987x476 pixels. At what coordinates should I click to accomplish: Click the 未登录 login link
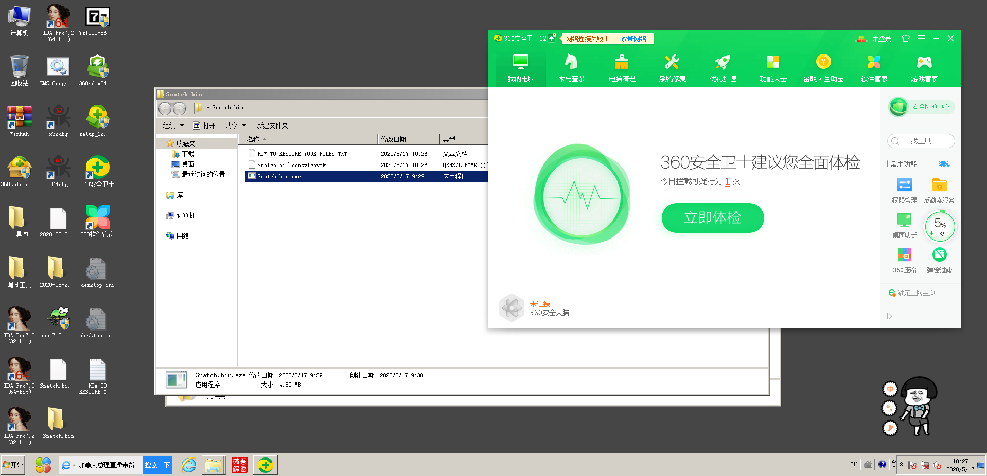tap(882, 39)
